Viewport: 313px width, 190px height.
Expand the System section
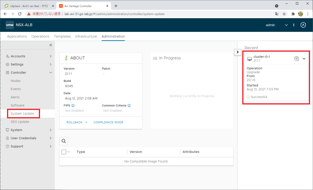pos(51,130)
